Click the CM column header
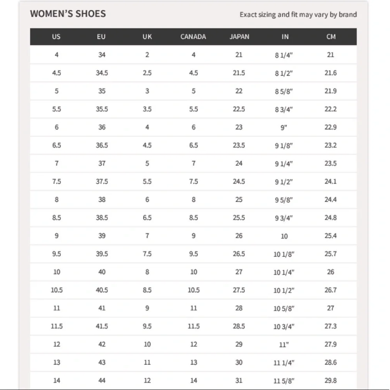390x390 pixels. [x=331, y=37]
